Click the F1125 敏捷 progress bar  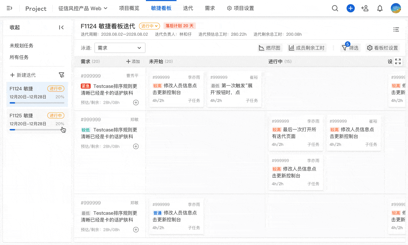(37, 130)
